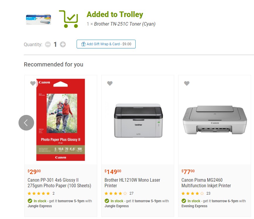Toggle wishlist heart on Brother HL1210W printer
The height and width of the screenshot is (219, 254).
coord(110,83)
